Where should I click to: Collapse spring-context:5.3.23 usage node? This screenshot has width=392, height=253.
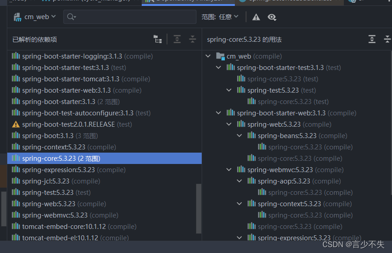pos(239,203)
